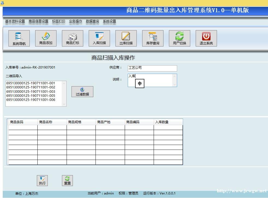Click the 商品添加 toolbar icon
The height and width of the screenshot is (198, 268).
(46, 38)
